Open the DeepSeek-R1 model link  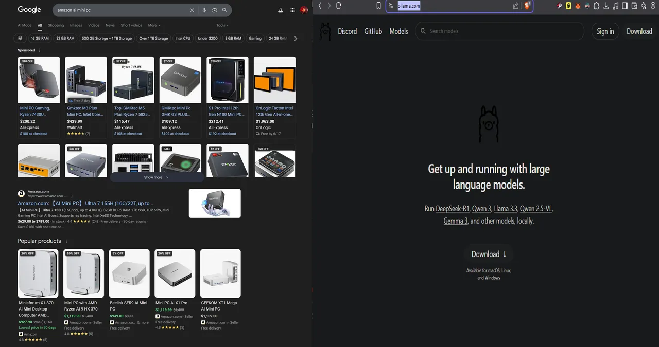tap(453, 209)
